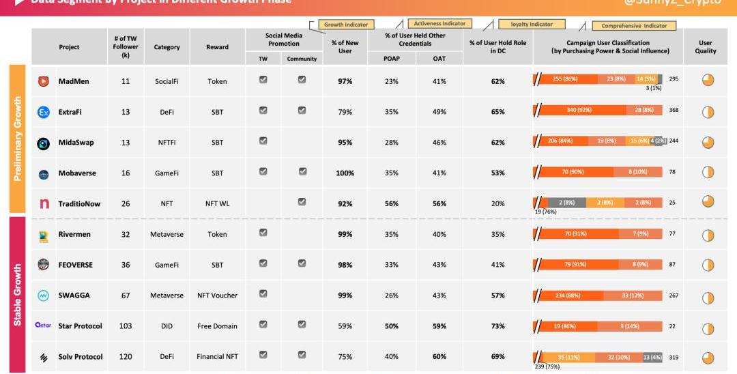Viewport: 737px width, 374px height.
Task: Click Solv Protocol's 120 follower count
Action: (126, 357)
